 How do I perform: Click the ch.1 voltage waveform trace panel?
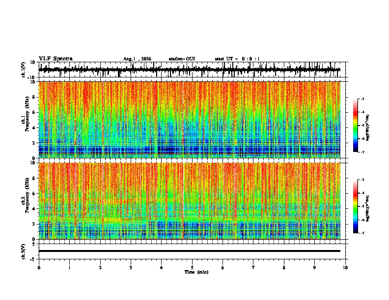coord(192,70)
